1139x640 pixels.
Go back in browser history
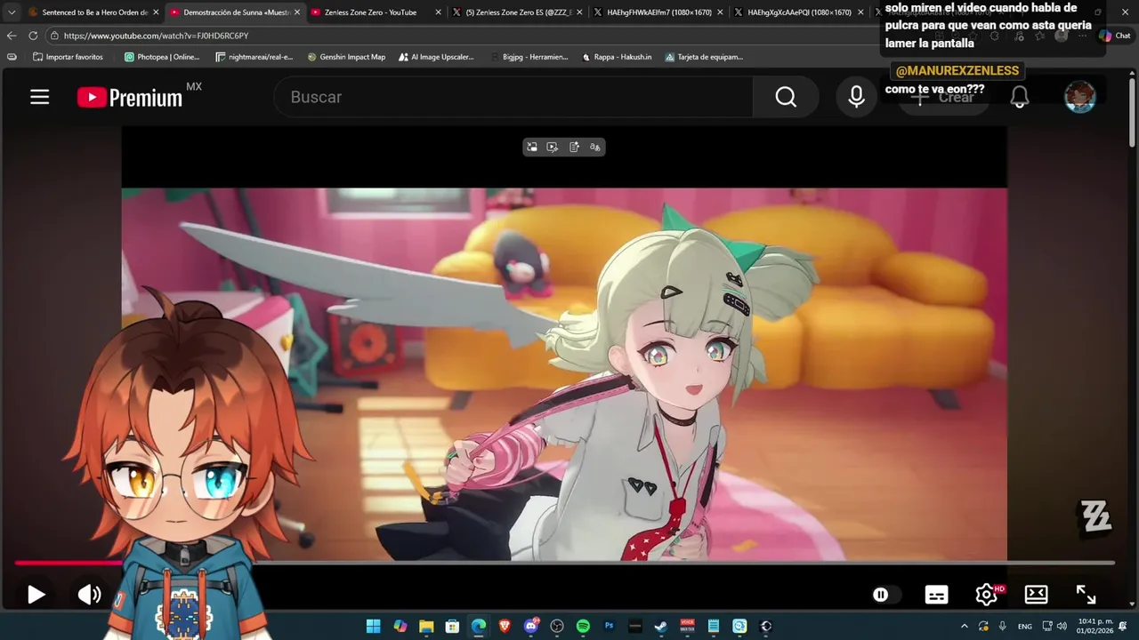click(x=12, y=36)
